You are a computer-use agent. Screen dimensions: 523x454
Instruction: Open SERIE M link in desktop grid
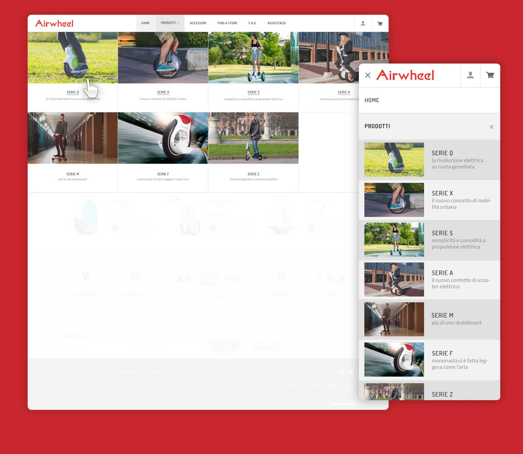[72, 174]
